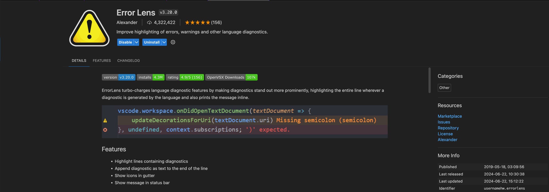The width and height of the screenshot is (549, 192).
Task: Click 'Show icons in gutter' bullet
Action: [135, 176]
